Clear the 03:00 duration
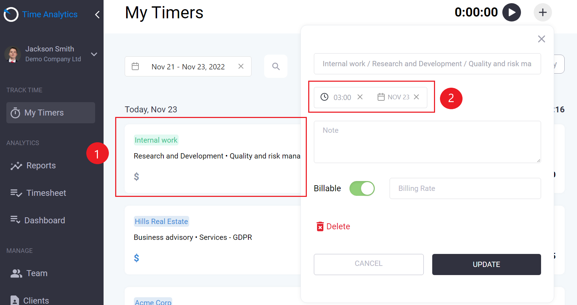Screen dimensions: 577x305 [360, 97]
